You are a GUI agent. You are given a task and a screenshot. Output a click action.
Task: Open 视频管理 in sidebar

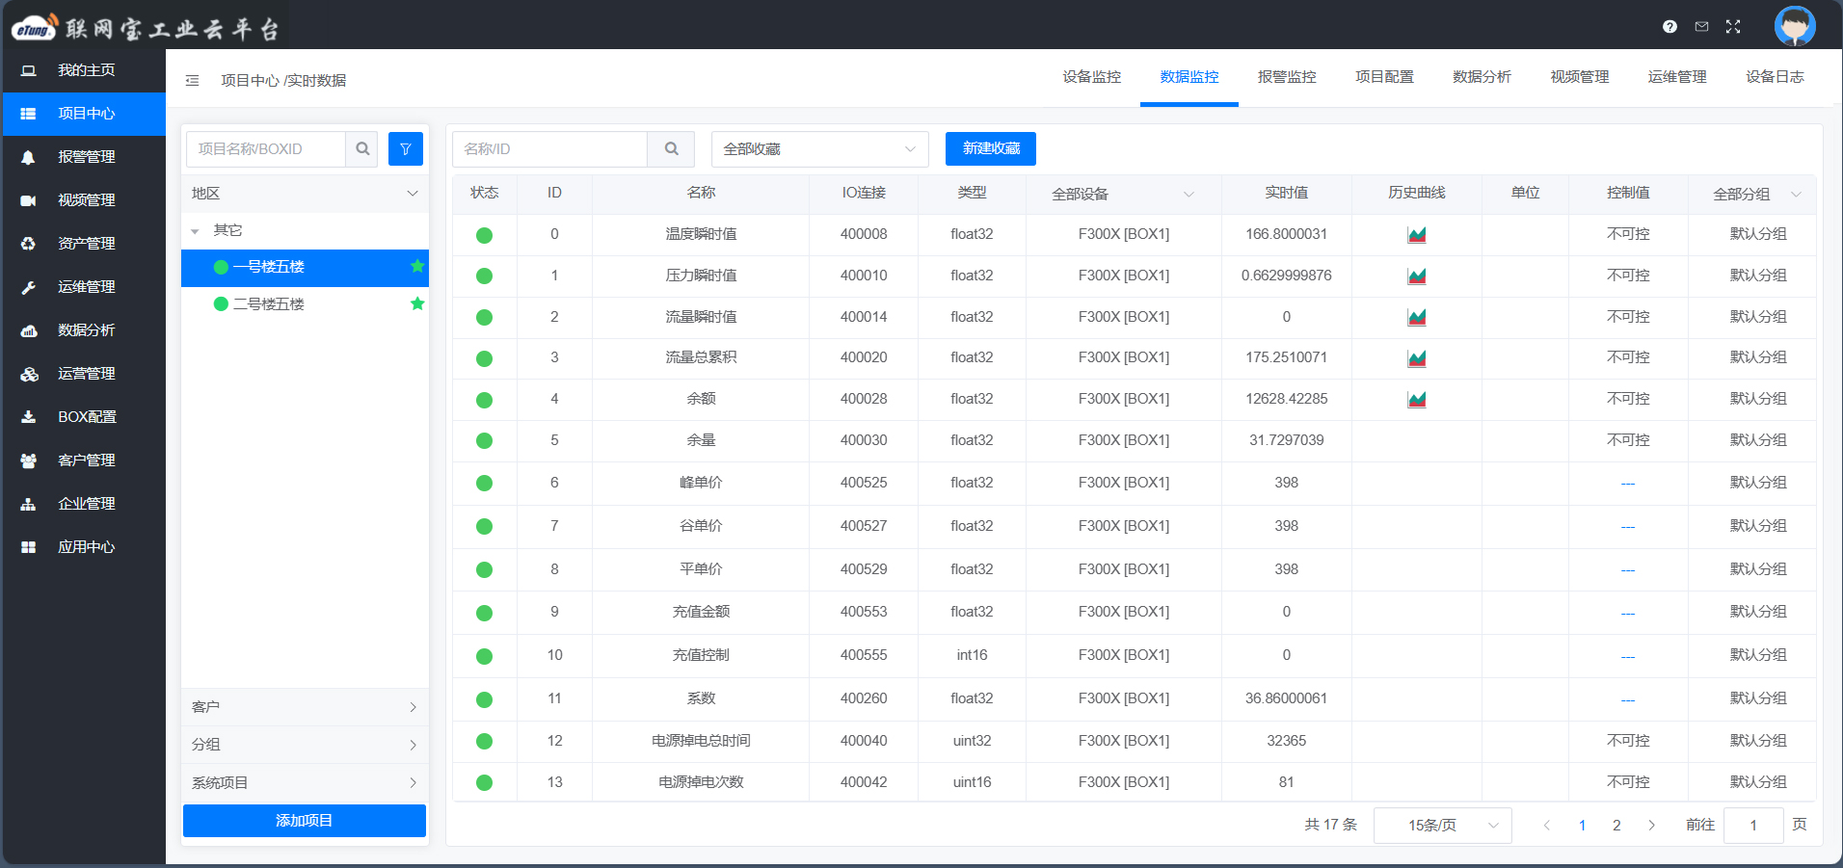click(84, 200)
